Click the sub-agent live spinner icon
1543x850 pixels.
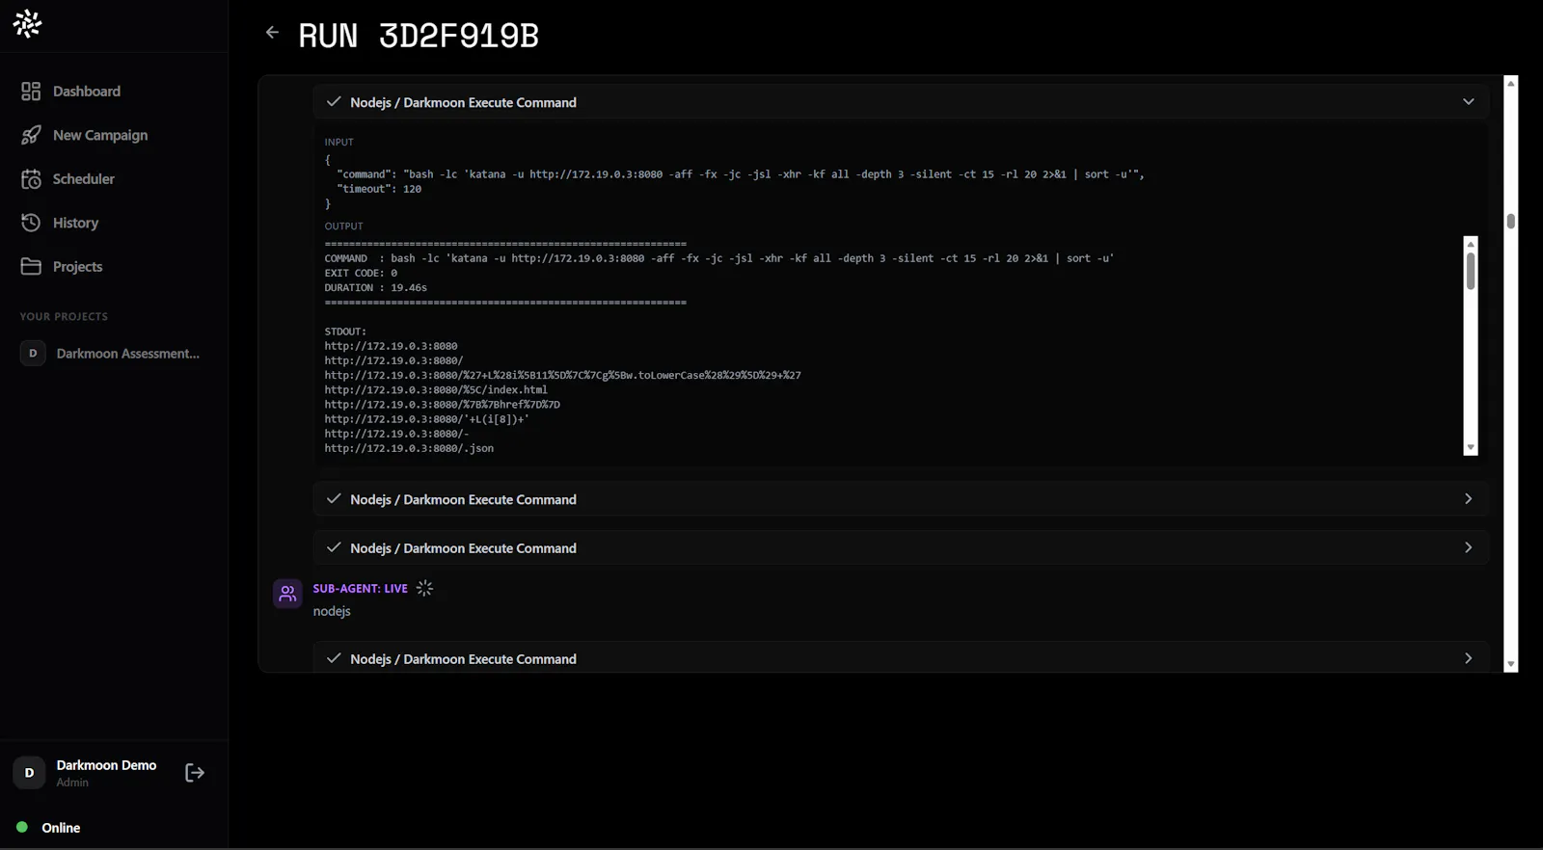click(x=424, y=588)
